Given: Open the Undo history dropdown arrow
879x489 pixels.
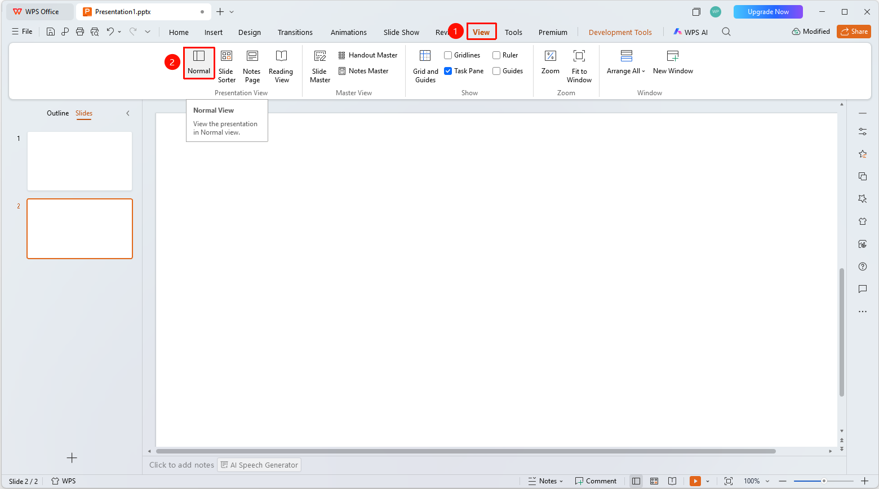Looking at the screenshot, I should click(119, 32).
